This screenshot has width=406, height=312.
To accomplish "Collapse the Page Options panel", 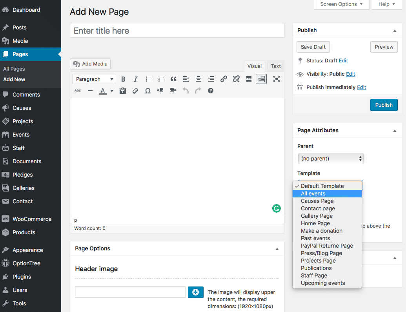I will point(277,249).
